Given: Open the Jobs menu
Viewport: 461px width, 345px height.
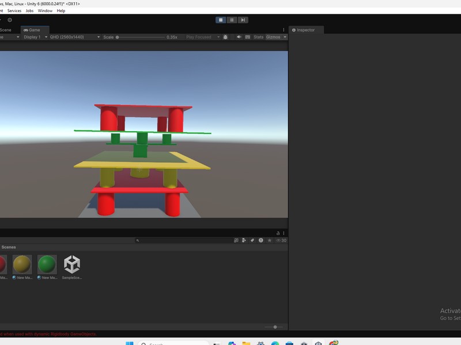Looking at the screenshot, I should coord(29,11).
